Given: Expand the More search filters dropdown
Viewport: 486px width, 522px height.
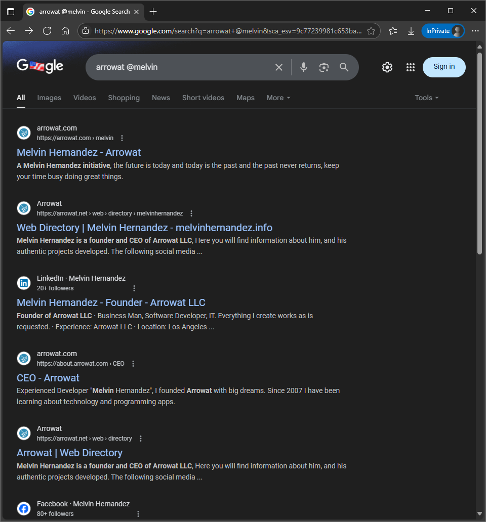Looking at the screenshot, I should 278,98.
